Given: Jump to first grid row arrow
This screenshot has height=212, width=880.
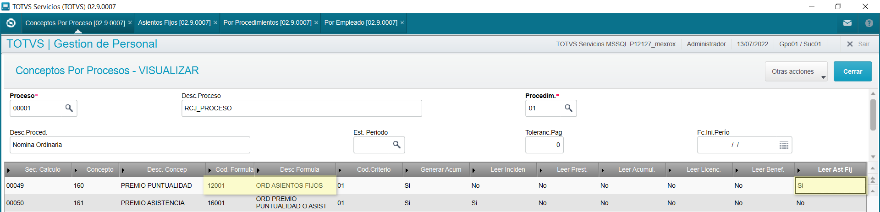Looking at the screenshot, I should point(873,169).
